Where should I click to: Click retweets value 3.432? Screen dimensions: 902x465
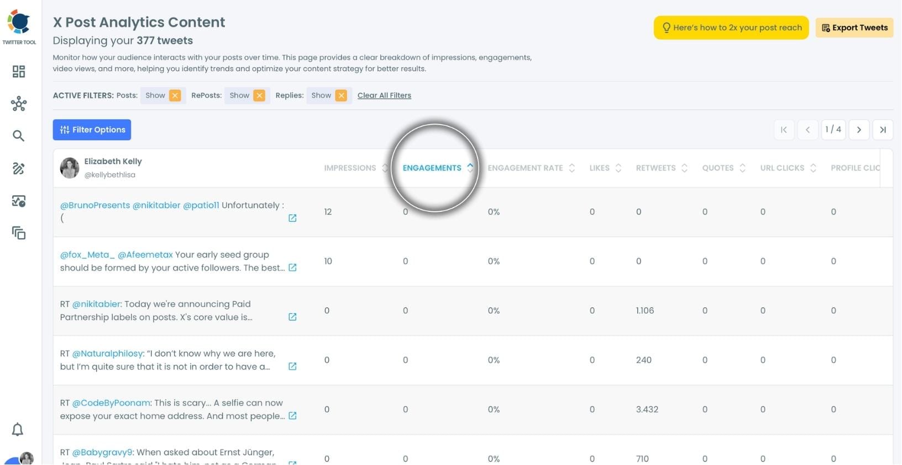point(647,409)
